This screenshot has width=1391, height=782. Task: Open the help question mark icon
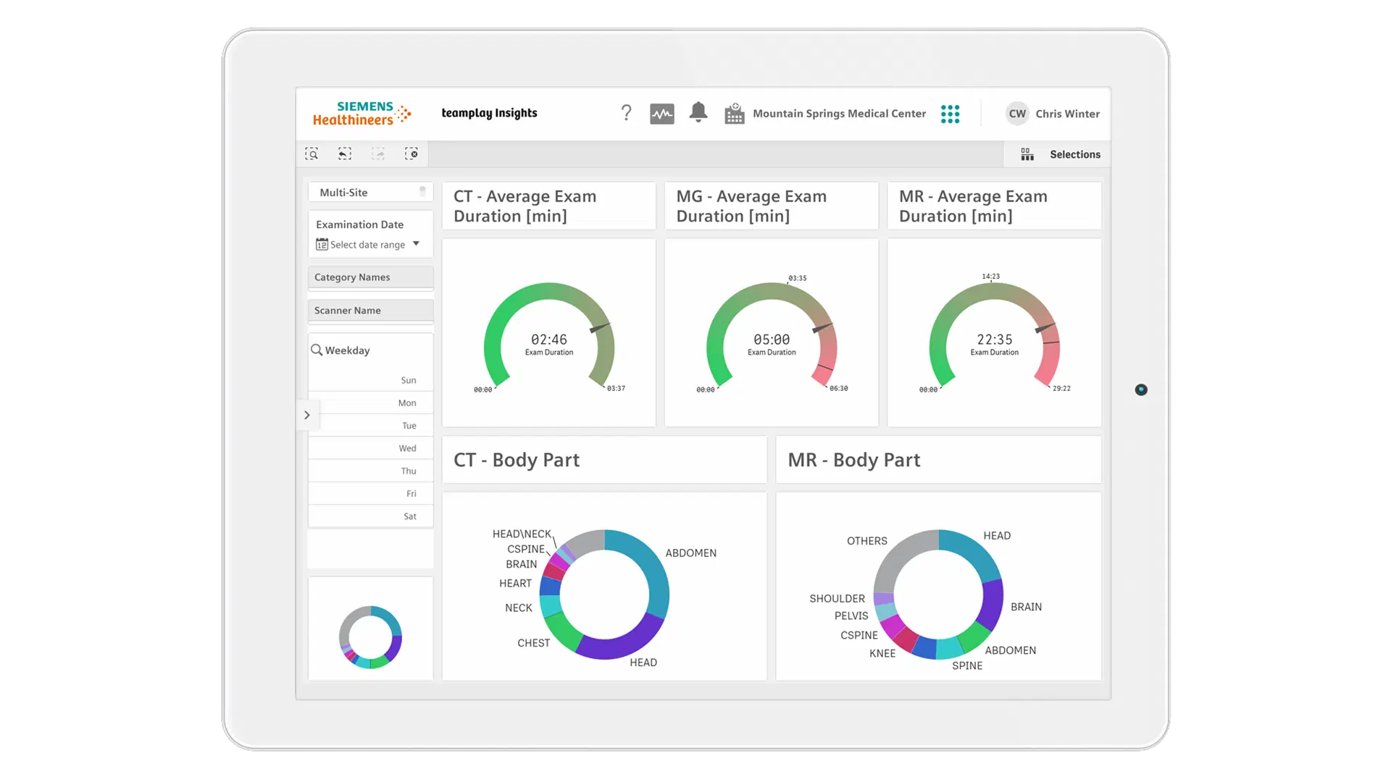(626, 113)
